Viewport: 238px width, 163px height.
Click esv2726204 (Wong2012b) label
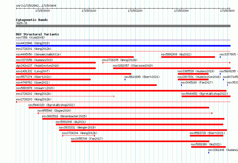point(80,133)
